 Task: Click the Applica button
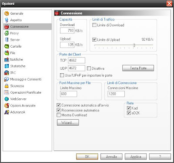[x=136, y=156]
